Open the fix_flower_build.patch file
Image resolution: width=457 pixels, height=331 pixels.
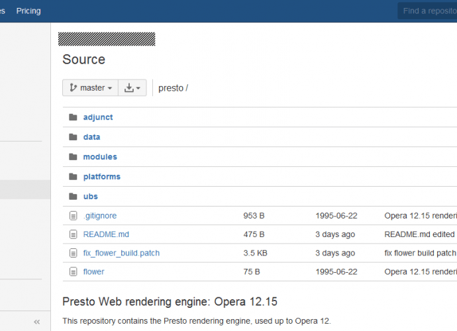[122, 253]
